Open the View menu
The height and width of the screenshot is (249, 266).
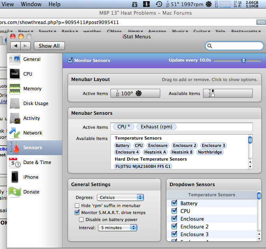7,4
